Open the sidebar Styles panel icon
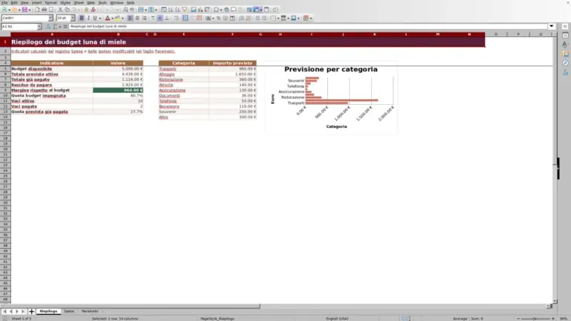This screenshot has height=321, width=571. [x=565, y=45]
